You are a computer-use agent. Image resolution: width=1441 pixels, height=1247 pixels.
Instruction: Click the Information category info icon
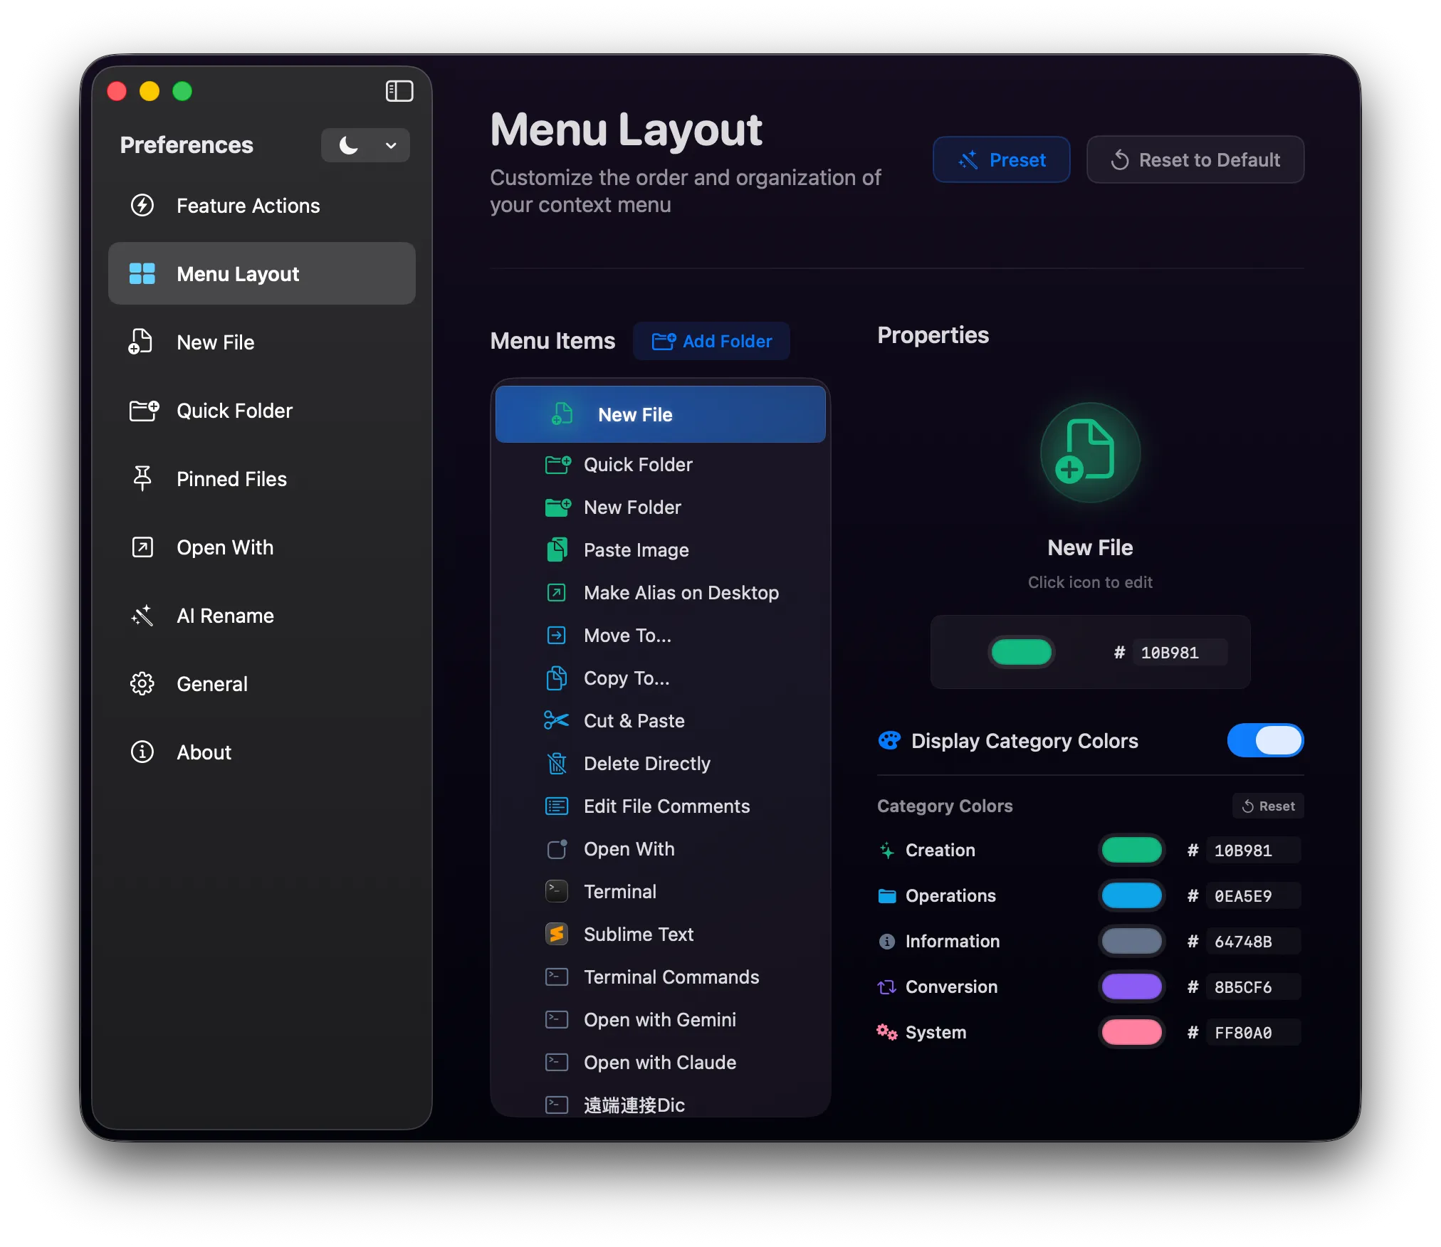887,941
